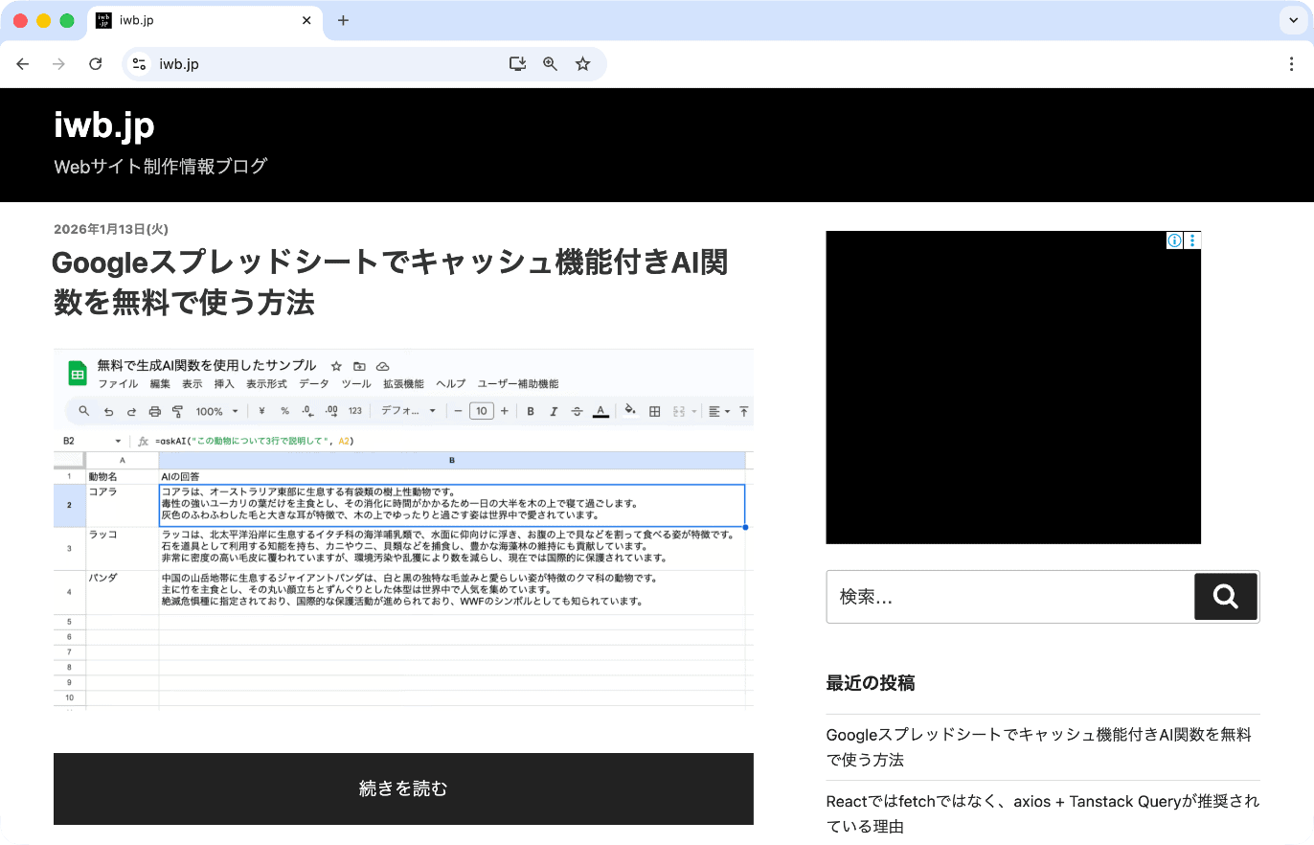
Task: Bookmark this page with the star icon
Action: pos(582,64)
